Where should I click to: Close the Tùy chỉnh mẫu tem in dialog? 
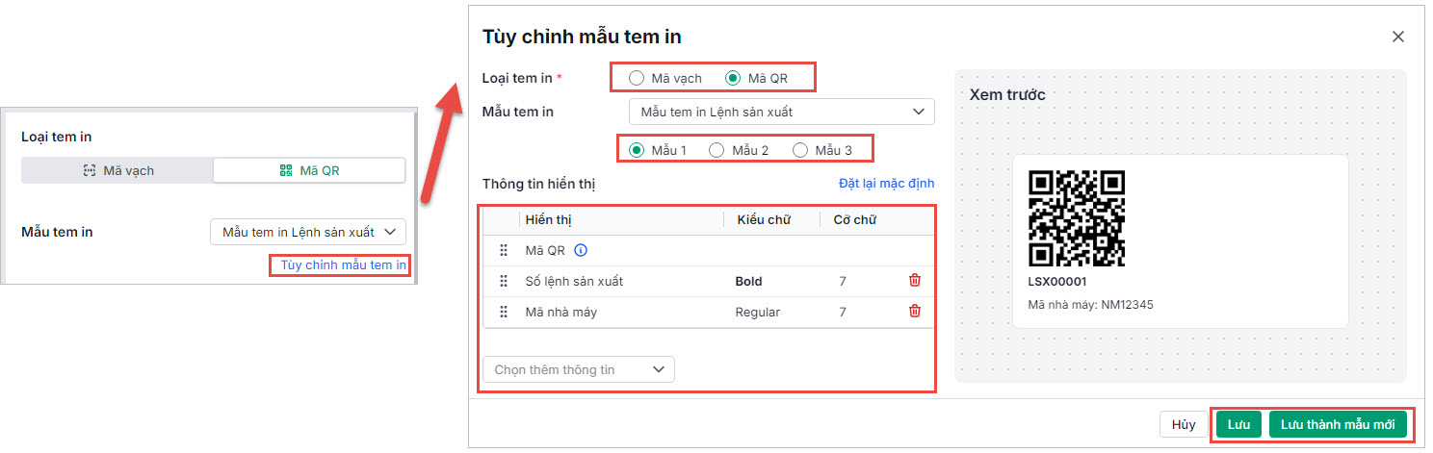1398,37
